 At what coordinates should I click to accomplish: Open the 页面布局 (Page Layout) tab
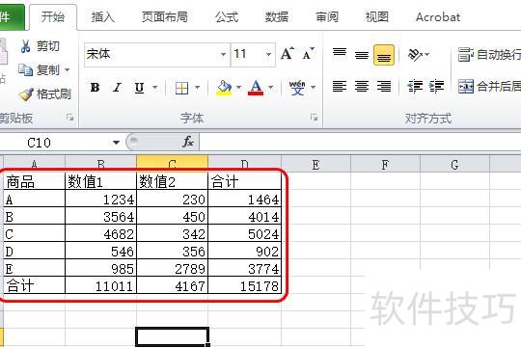click(x=165, y=17)
